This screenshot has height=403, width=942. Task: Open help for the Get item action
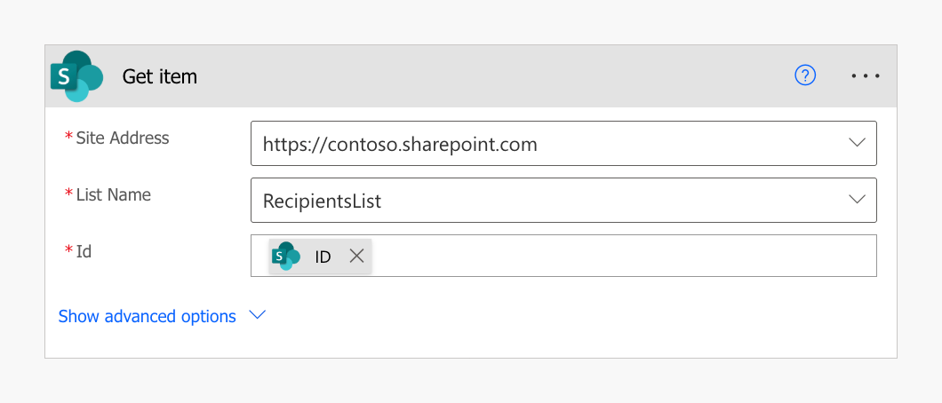coord(804,76)
